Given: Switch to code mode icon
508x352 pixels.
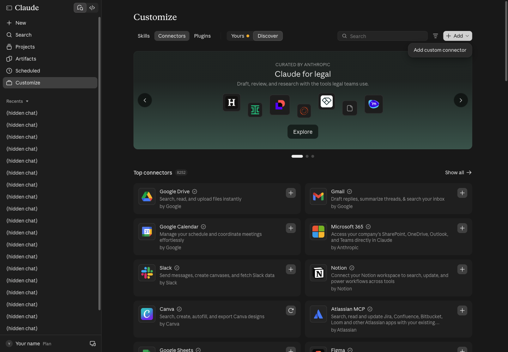Looking at the screenshot, I should point(92,8).
